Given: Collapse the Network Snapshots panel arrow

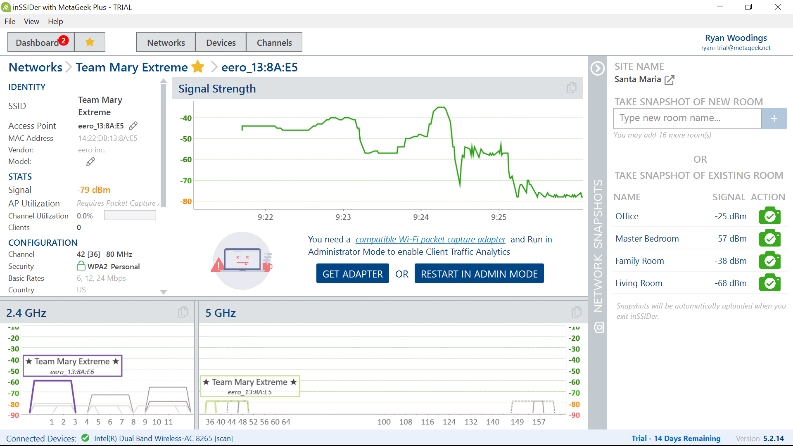Looking at the screenshot, I should (x=598, y=68).
